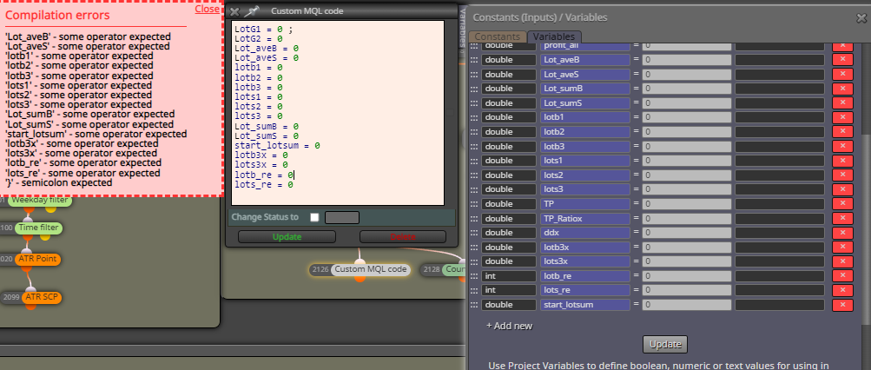Viewport: 871px width, 370px height.
Task: Edit the value field of the lotb1 variable
Action: [687, 117]
